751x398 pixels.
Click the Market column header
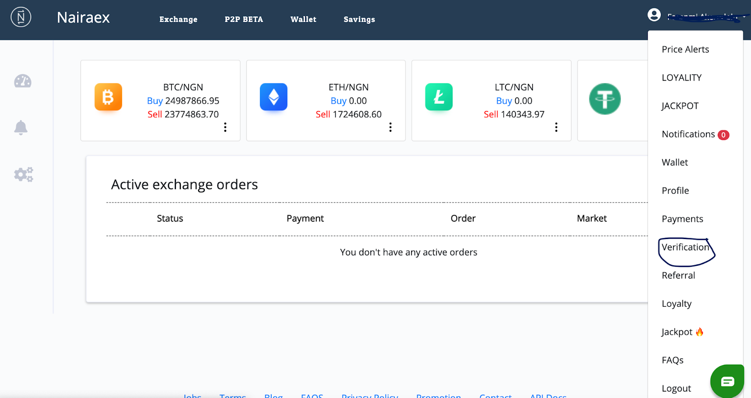pyautogui.click(x=591, y=218)
